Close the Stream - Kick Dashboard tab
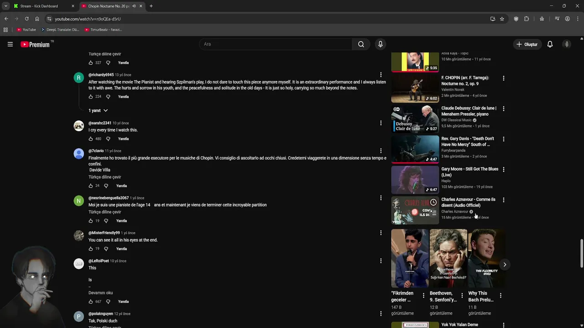The image size is (584, 328). [73, 6]
